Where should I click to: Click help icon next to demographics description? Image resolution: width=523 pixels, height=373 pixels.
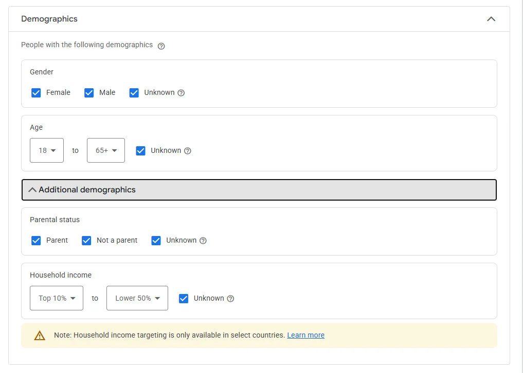[161, 46]
